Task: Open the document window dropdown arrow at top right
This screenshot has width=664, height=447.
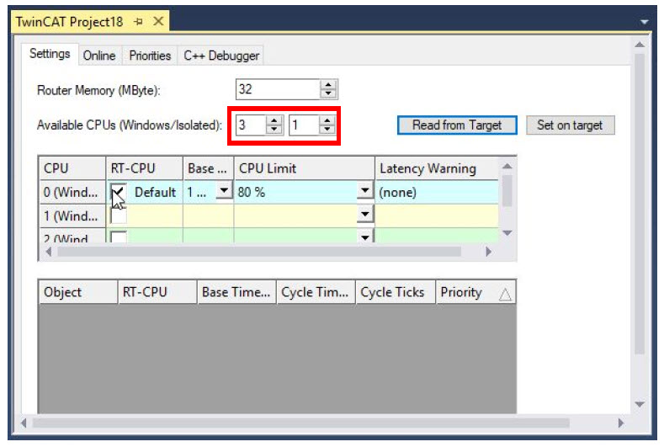Action: [x=645, y=21]
